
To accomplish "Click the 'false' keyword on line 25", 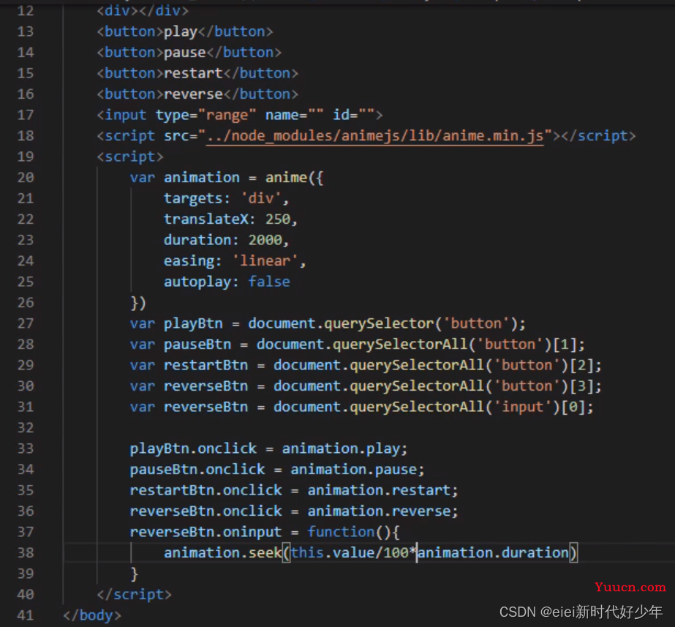I will 269,282.
